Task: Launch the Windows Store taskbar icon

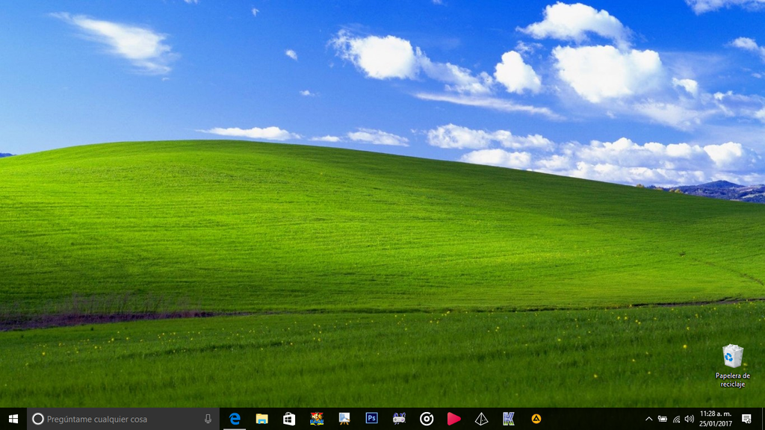Action: click(x=289, y=419)
